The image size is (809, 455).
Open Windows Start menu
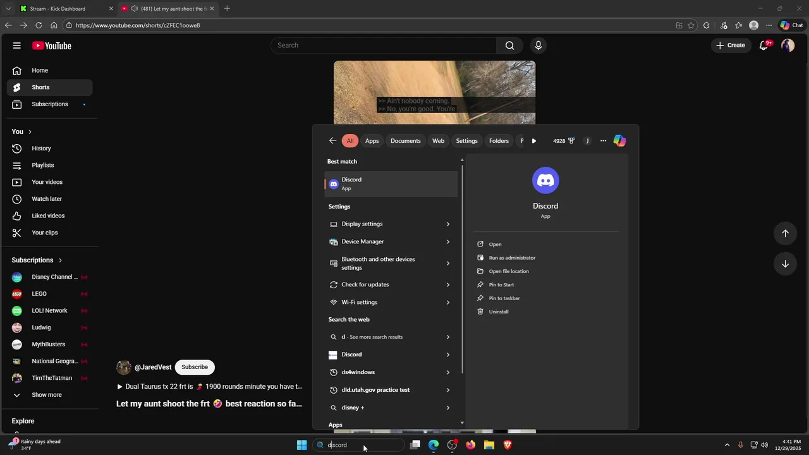pyautogui.click(x=301, y=445)
